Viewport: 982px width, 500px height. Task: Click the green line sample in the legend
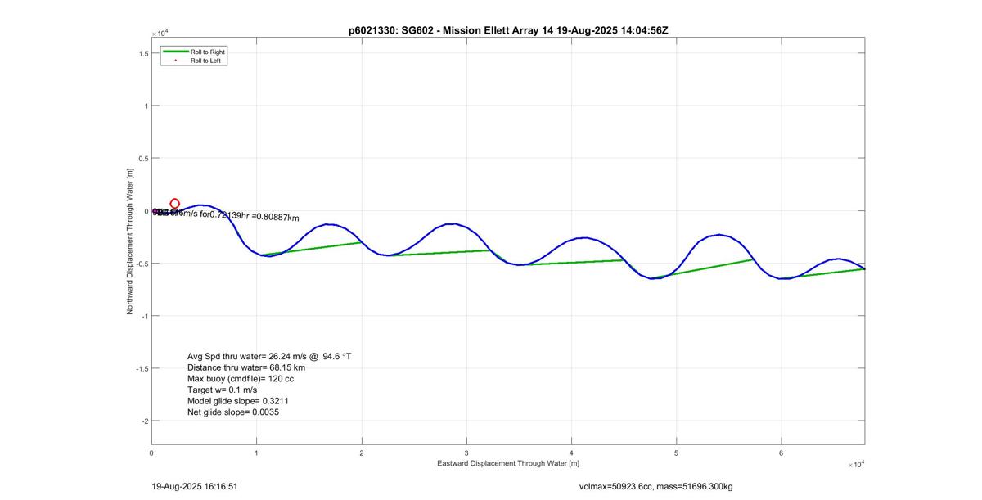pyautogui.click(x=174, y=52)
